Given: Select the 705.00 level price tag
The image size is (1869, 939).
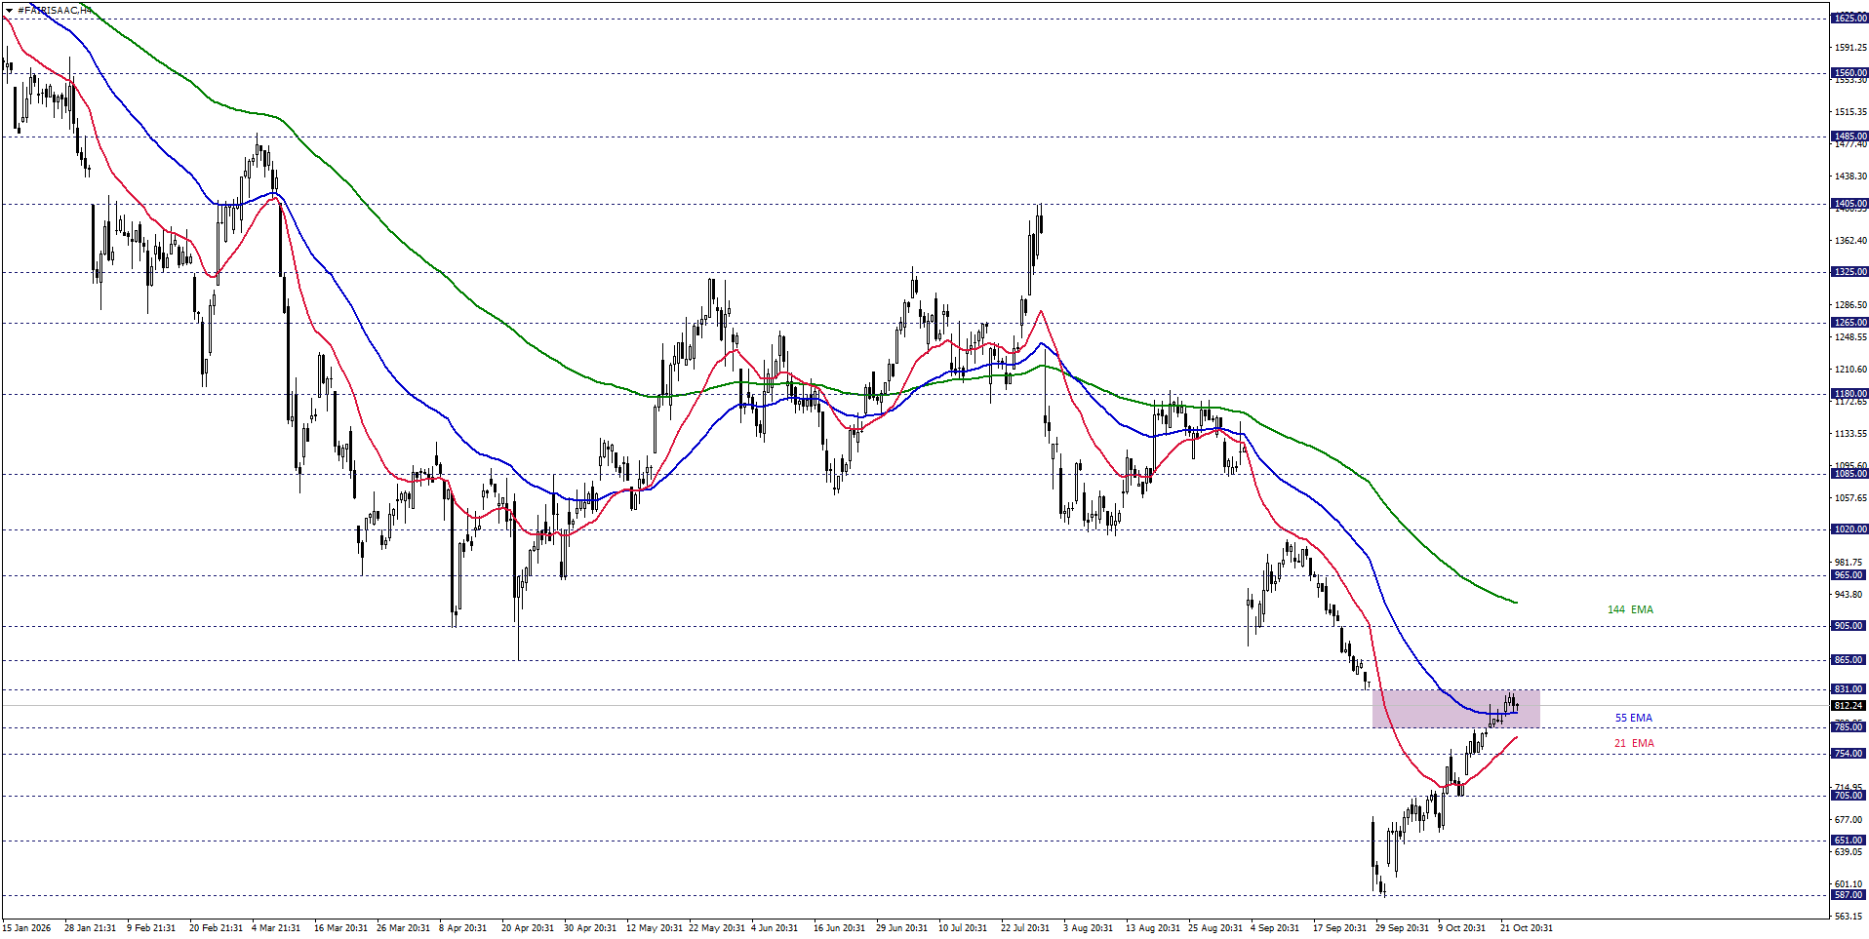Looking at the screenshot, I should point(1849,796).
